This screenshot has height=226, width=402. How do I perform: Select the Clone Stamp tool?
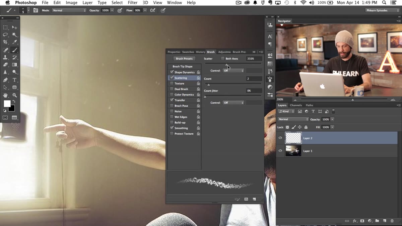click(x=5, y=58)
